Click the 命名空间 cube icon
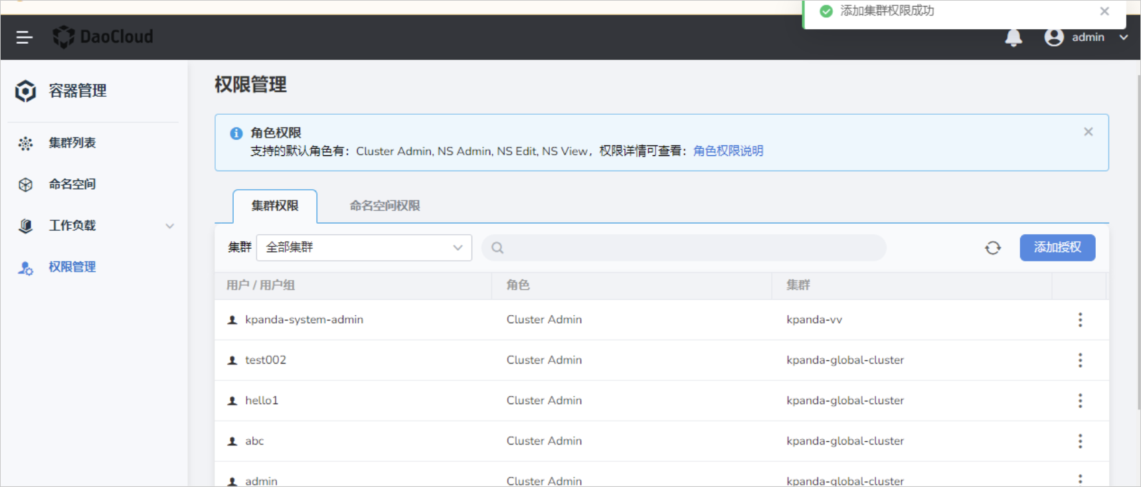The width and height of the screenshot is (1141, 487). click(25, 184)
